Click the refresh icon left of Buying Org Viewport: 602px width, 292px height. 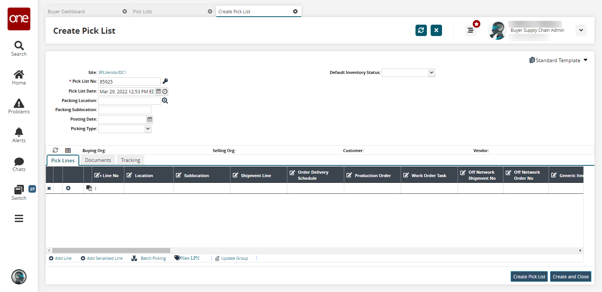coord(55,150)
